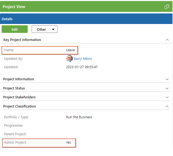Open Barry Atkins profile link
Image resolution: width=173 pixels, height=156 pixels.
point(83,58)
